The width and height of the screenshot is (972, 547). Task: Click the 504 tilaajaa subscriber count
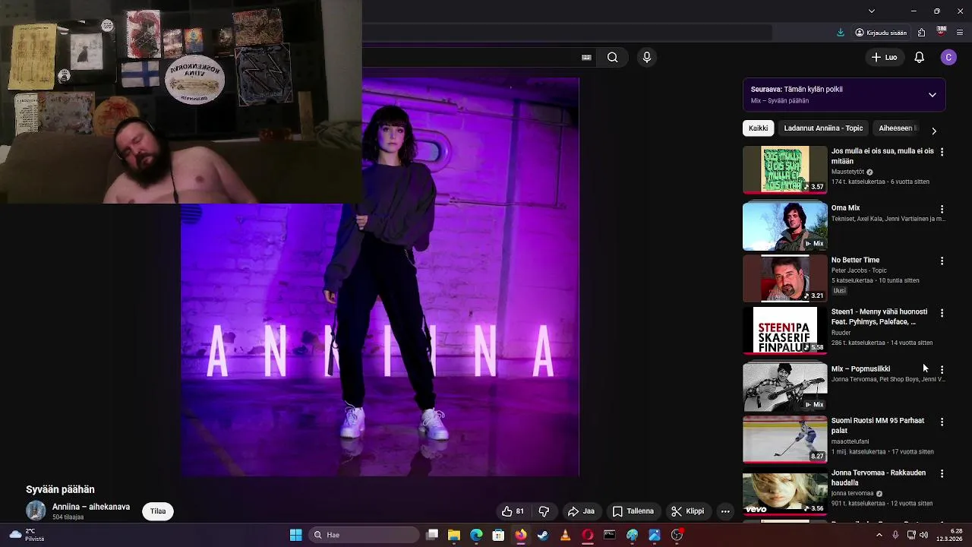[x=68, y=517]
